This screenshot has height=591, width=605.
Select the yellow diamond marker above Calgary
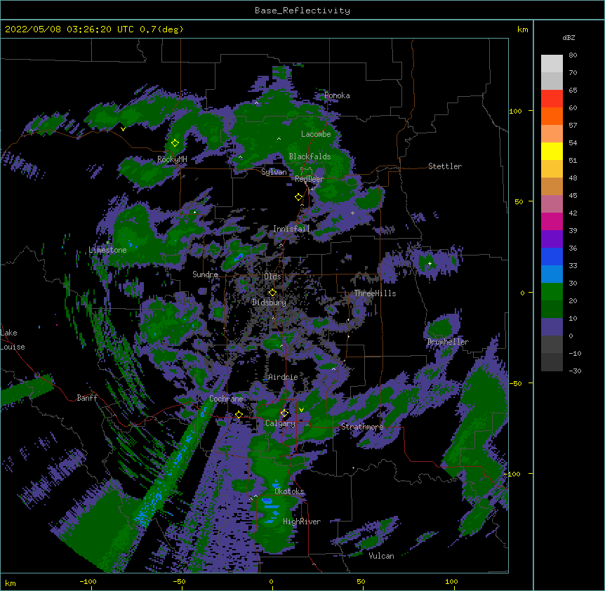284,413
